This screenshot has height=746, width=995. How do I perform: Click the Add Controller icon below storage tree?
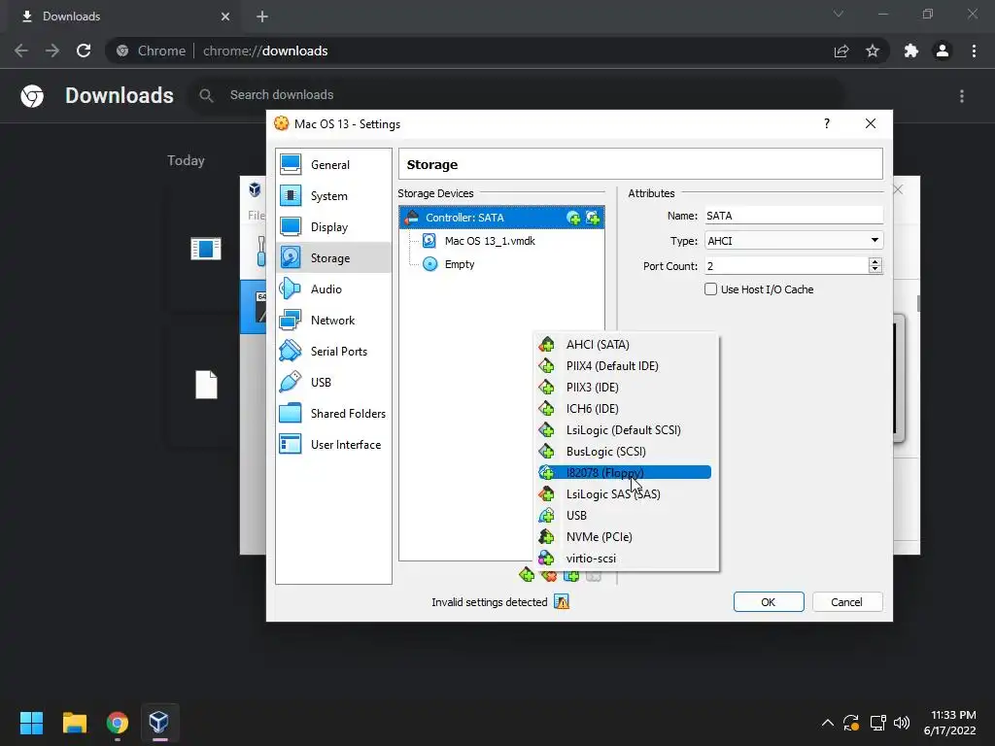tap(527, 575)
